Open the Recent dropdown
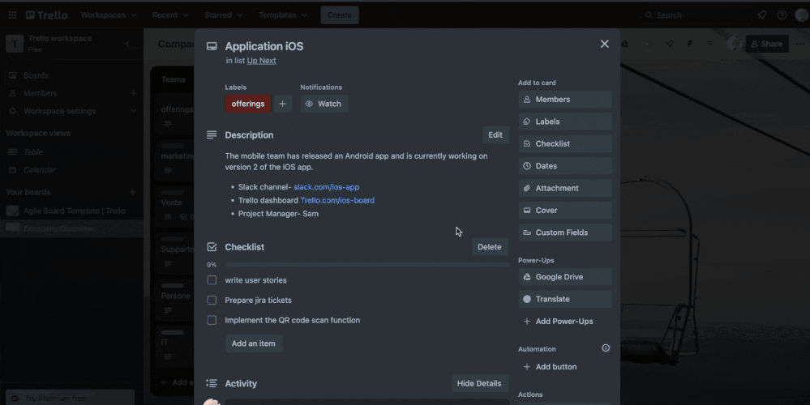Image resolution: width=810 pixels, height=405 pixels. coord(170,15)
